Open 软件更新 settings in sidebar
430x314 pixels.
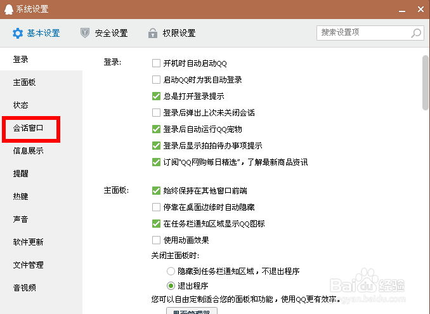41,242
